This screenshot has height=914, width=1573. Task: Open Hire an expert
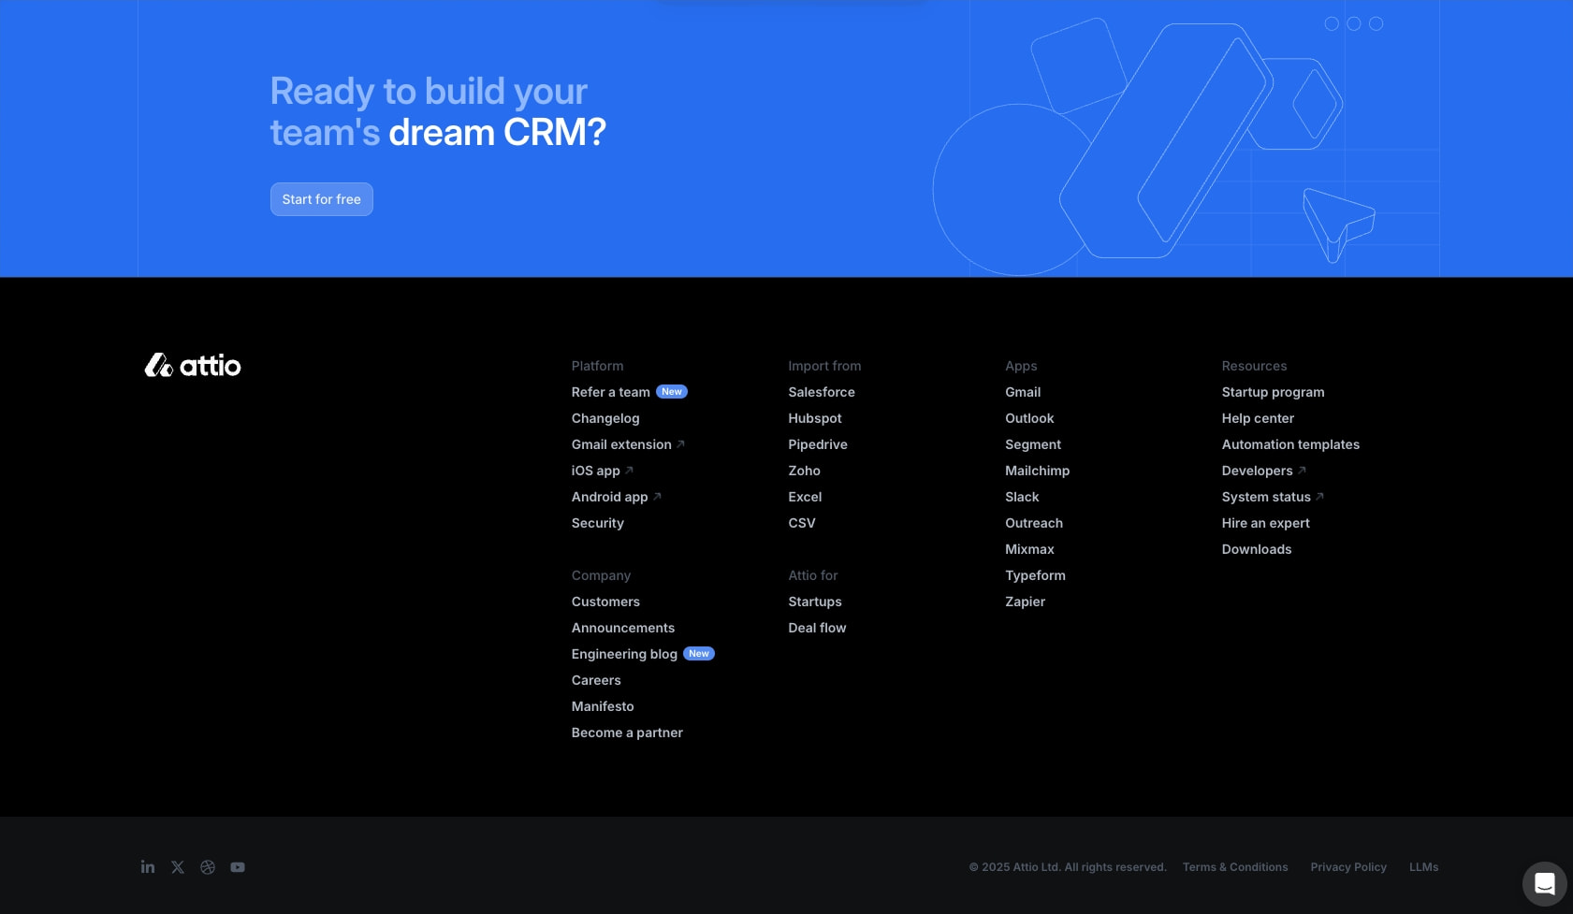[x=1265, y=523]
